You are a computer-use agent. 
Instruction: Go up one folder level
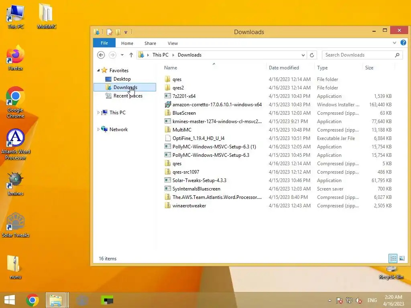click(131, 55)
